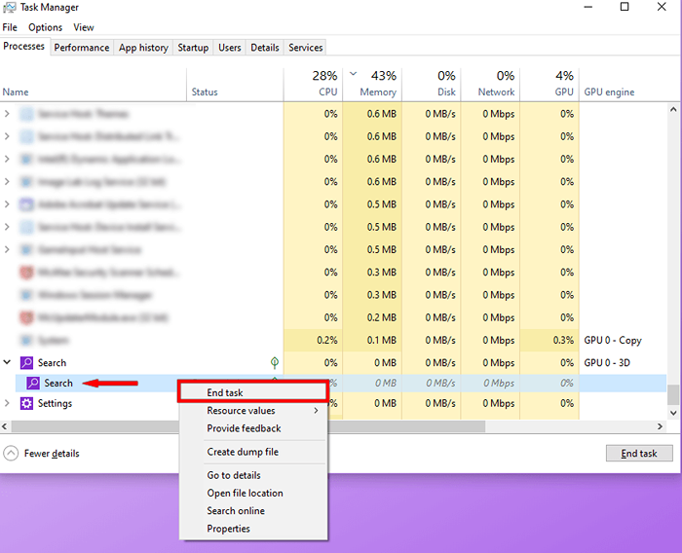The image size is (682, 553).
Task: Click the vertical scrollbar thumb
Action: pos(673,394)
